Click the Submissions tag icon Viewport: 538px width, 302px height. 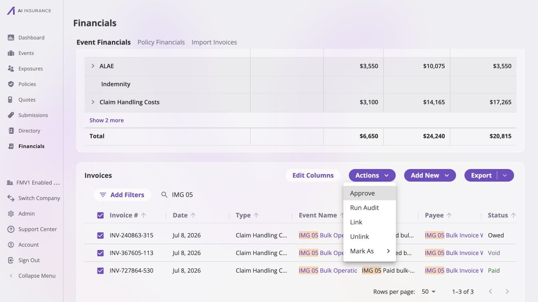(11, 115)
